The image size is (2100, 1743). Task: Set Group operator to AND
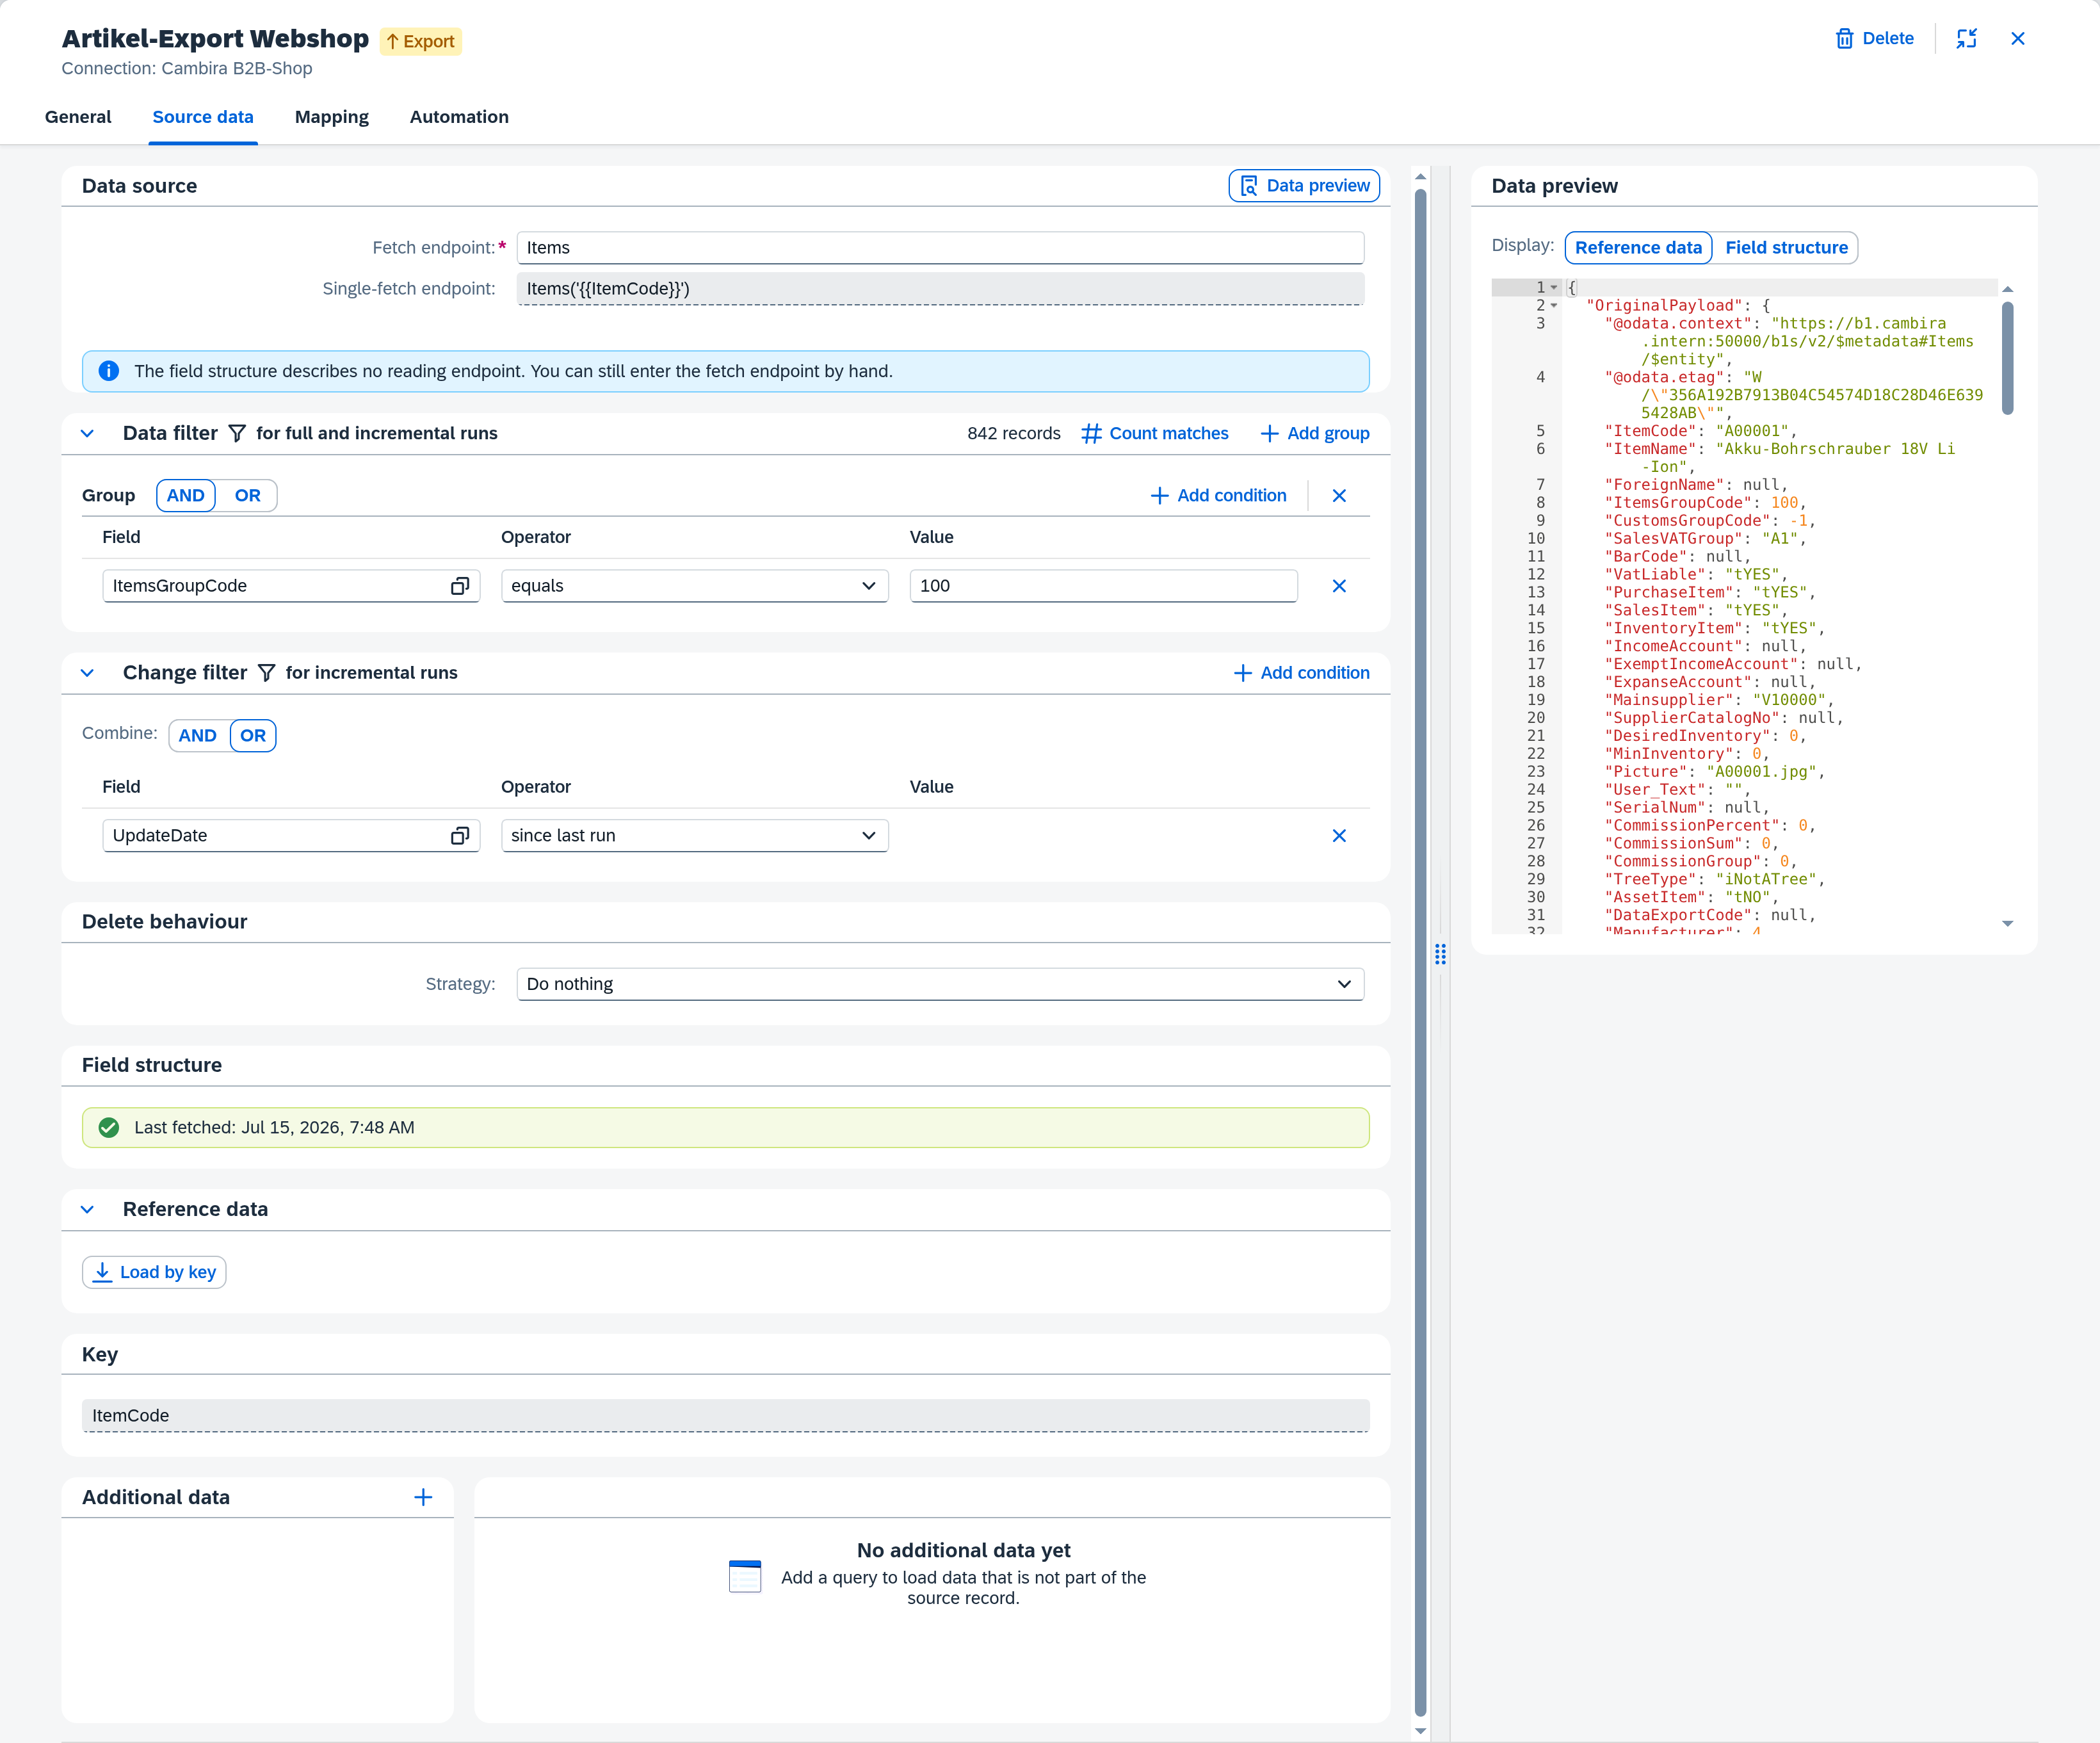[185, 495]
